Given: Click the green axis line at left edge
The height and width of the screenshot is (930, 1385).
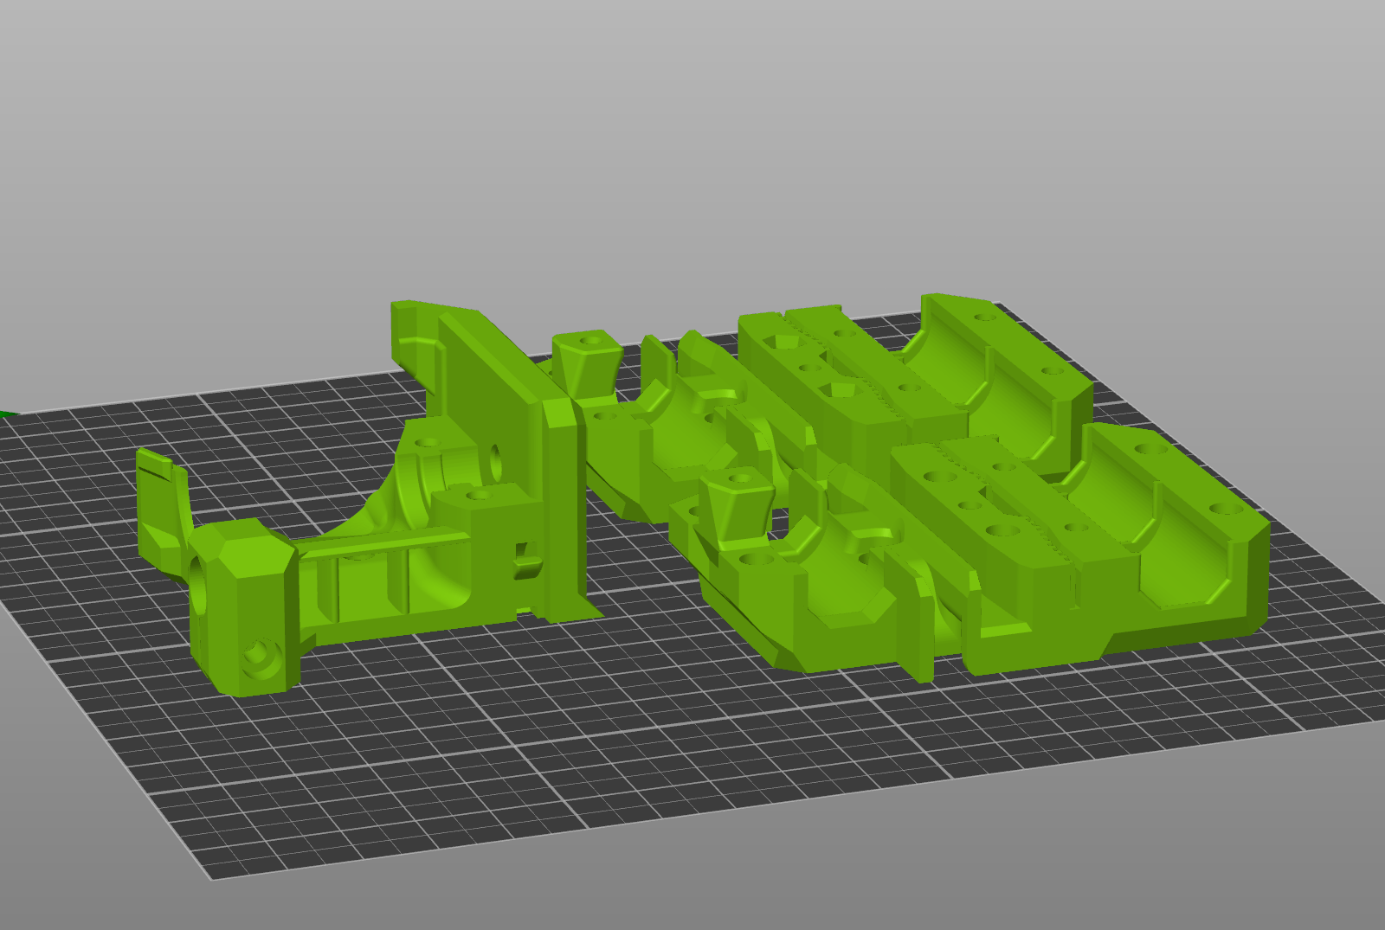Looking at the screenshot, I should point(7,414).
